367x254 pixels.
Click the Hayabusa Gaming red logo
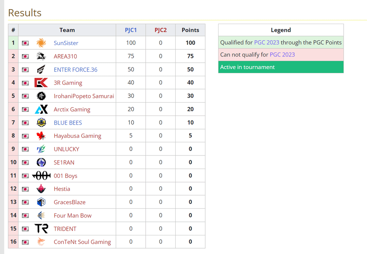pos(41,136)
